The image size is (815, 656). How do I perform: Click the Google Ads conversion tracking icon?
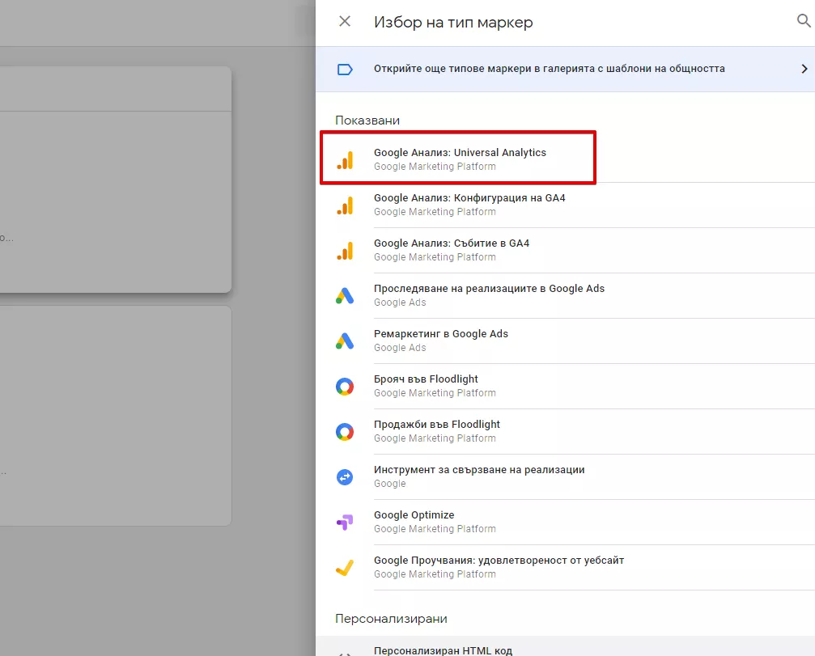point(345,295)
